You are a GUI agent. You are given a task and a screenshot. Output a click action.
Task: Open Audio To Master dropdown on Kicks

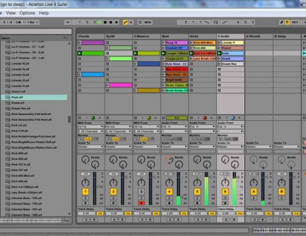click(202, 147)
